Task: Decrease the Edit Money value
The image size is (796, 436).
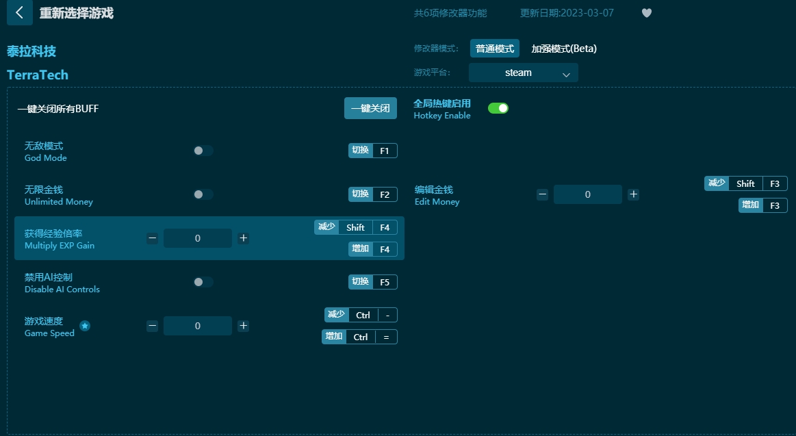Action: 542,194
